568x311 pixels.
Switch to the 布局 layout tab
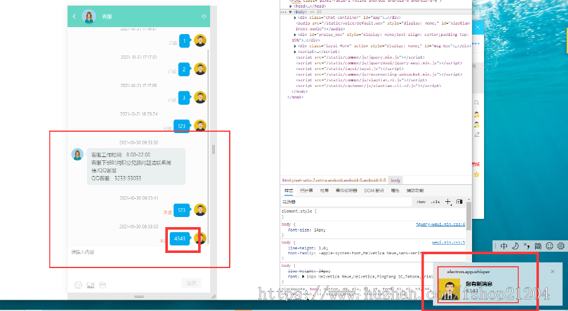[324, 191]
